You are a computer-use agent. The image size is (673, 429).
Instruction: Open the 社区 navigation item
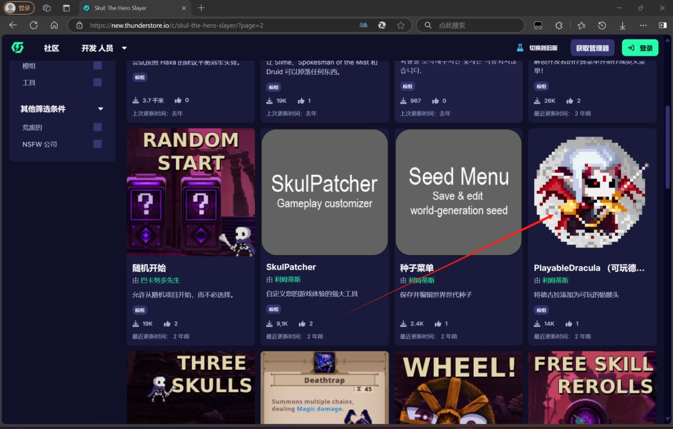point(52,48)
